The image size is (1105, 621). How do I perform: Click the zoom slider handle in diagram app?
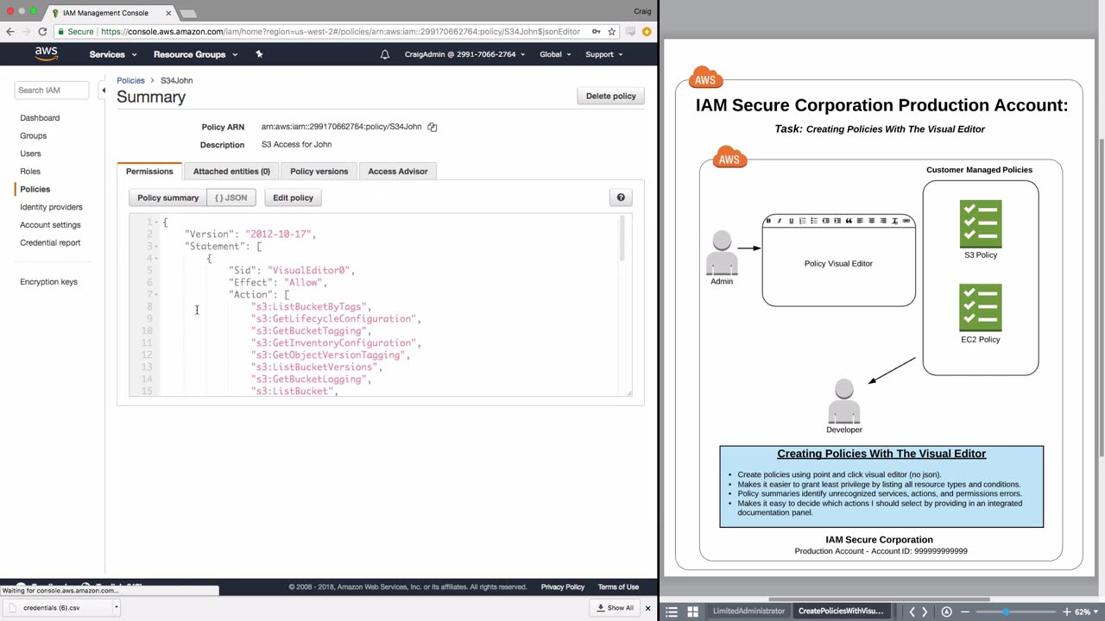(1006, 612)
